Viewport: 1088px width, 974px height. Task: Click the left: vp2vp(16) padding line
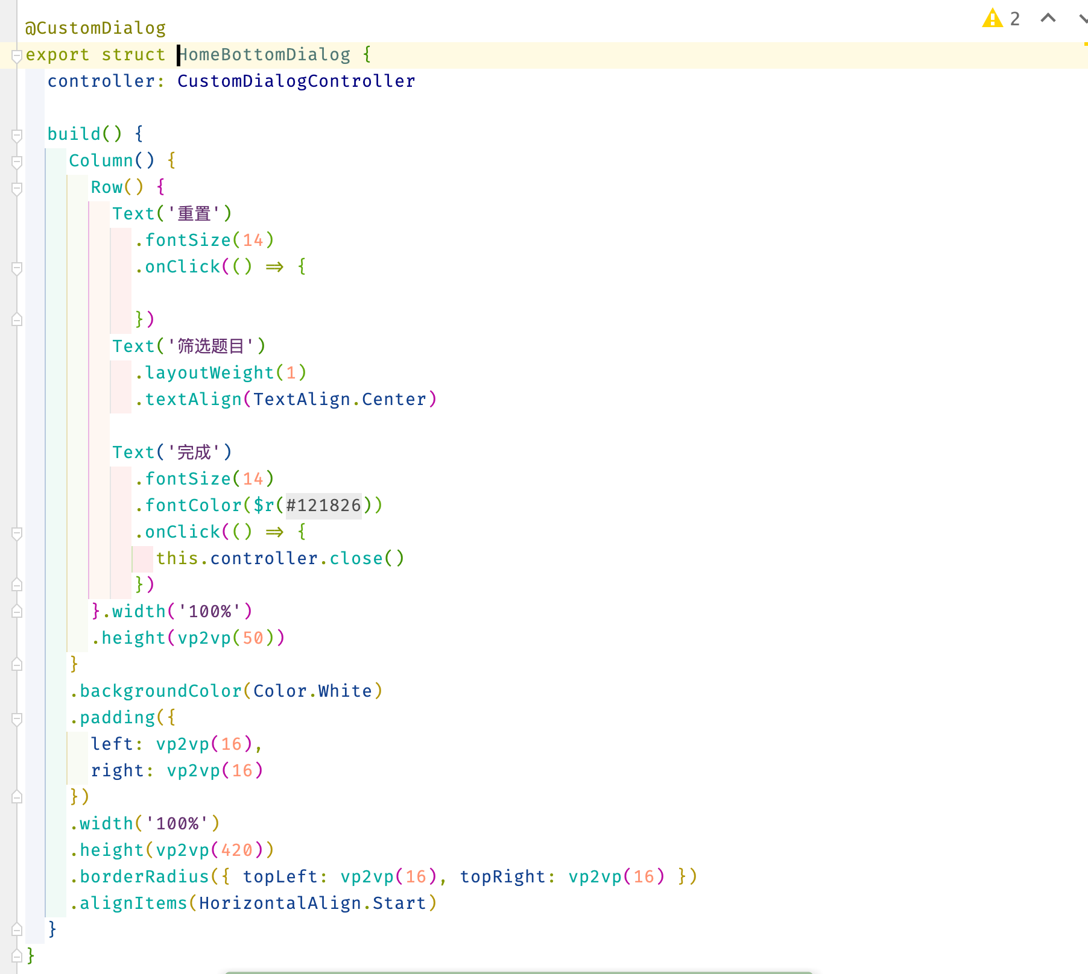coord(177,744)
